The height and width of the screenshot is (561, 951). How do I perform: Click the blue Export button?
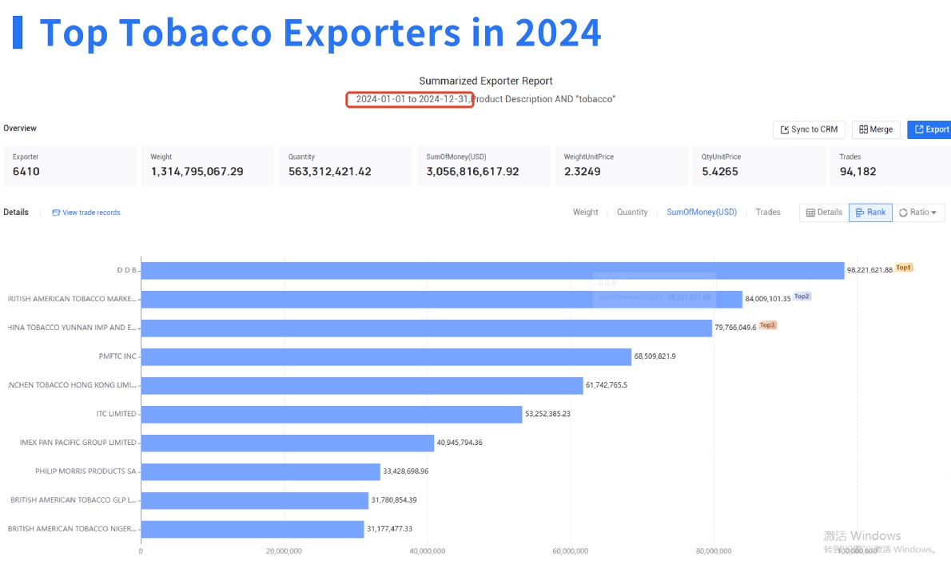[930, 129]
